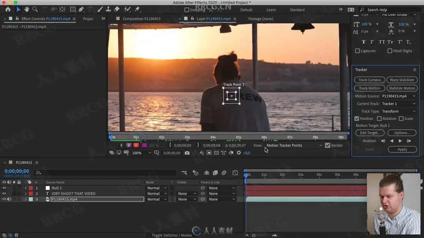Click the timeline zoom slider handle
This screenshot has height=238, width=424.
[x=254, y=235]
